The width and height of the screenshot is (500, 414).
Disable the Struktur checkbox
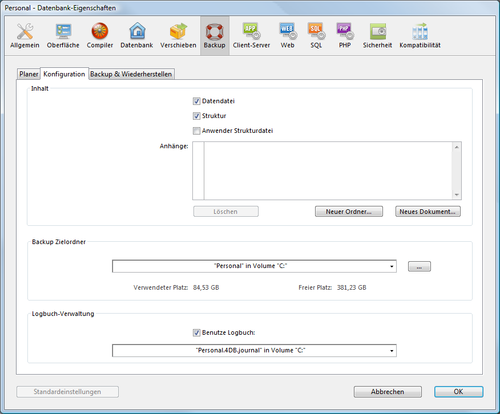pos(197,116)
